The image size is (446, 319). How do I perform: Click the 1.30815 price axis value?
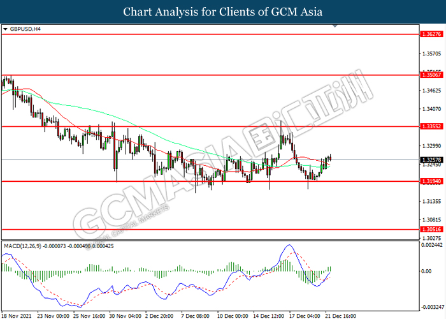click(x=431, y=220)
